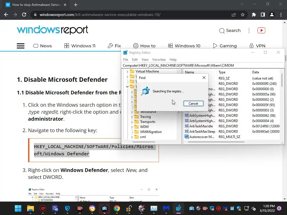Open a new browser tab
The width and height of the screenshot is (287, 215).
(76, 5)
